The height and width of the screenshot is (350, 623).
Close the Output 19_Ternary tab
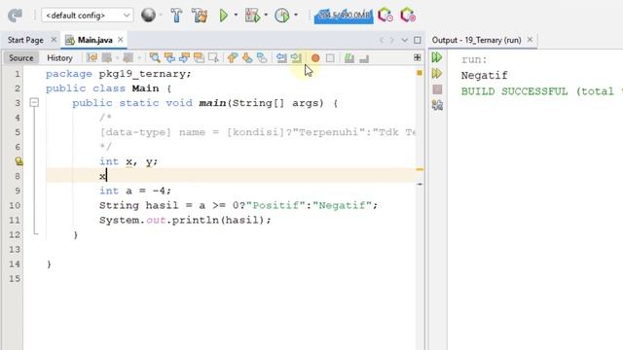[x=530, y=40]
